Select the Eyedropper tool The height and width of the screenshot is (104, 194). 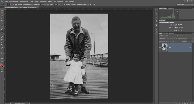[x=2, y=24]
